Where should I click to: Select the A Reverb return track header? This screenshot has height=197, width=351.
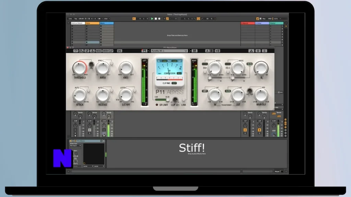(248, 23)
